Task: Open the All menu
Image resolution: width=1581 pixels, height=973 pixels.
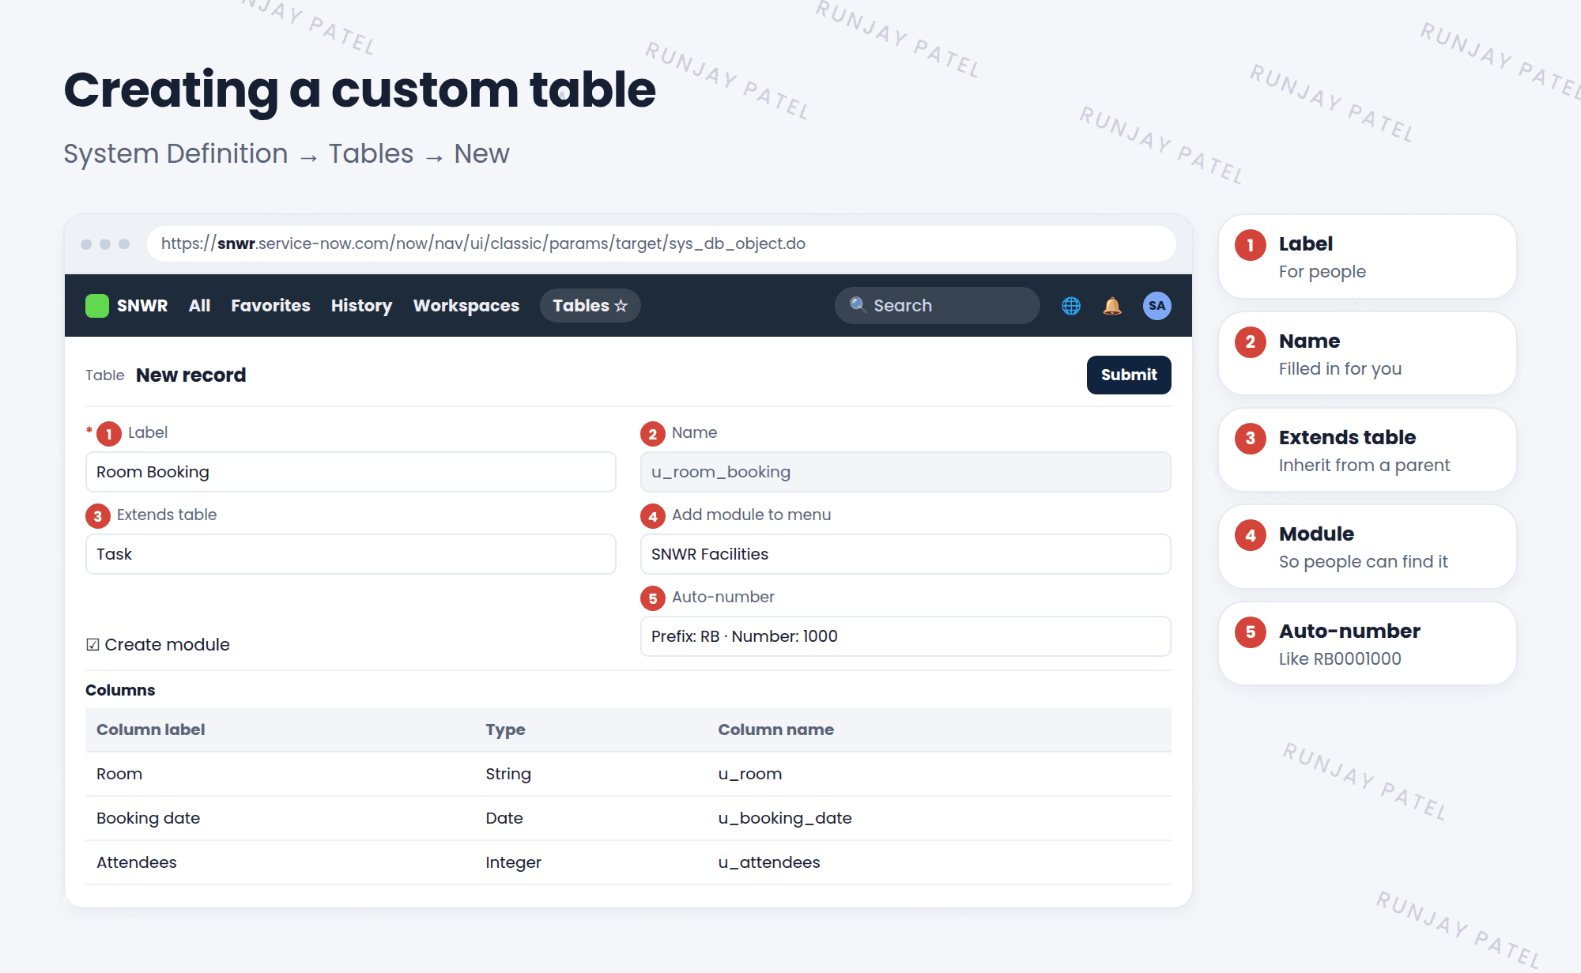Action: (x=199, y=306)
